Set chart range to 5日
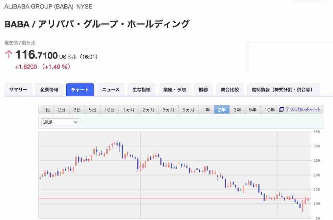 pyautogui.click(x=92, y=110)
